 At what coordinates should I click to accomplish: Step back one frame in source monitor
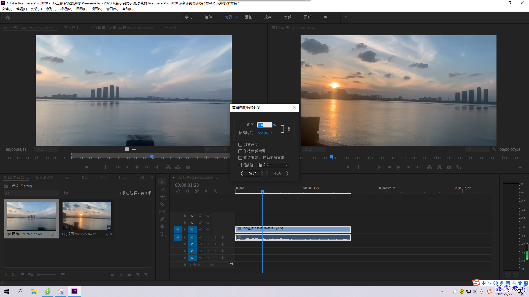[x=128, y=167]
